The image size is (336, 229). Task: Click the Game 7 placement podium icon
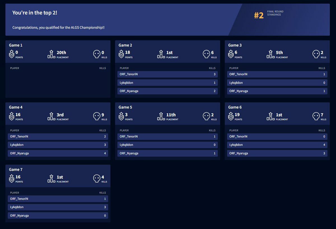[x=51, y=179]
